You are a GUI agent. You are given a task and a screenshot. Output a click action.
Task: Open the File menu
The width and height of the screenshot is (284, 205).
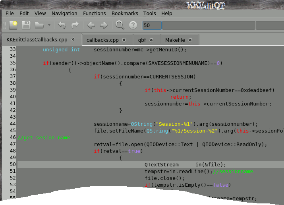10,14
